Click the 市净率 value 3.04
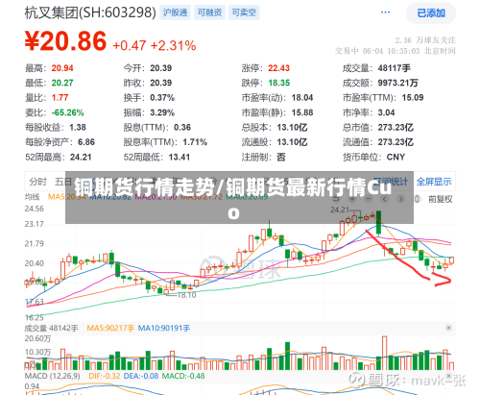The width and height of the screenshot is (480, 395). [386, 112]
